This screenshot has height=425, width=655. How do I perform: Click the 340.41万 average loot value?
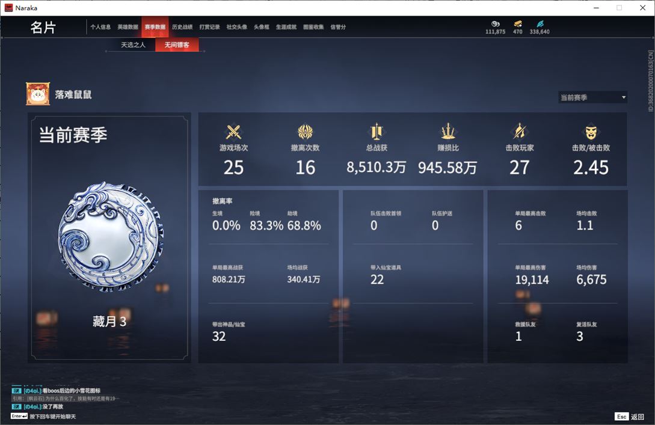[x=304, y=280]
